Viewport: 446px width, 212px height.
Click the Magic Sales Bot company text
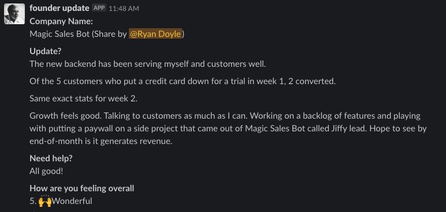60,34
